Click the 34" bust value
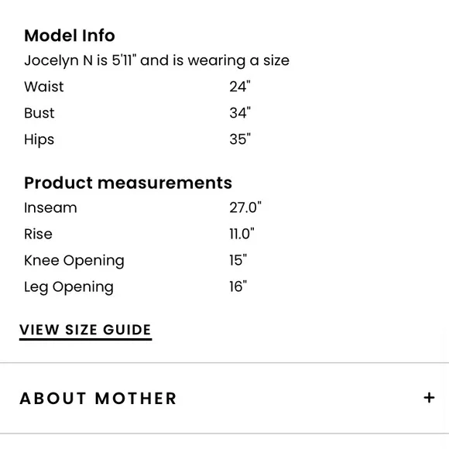Screen dimensions: 449x449 point(240,113)
